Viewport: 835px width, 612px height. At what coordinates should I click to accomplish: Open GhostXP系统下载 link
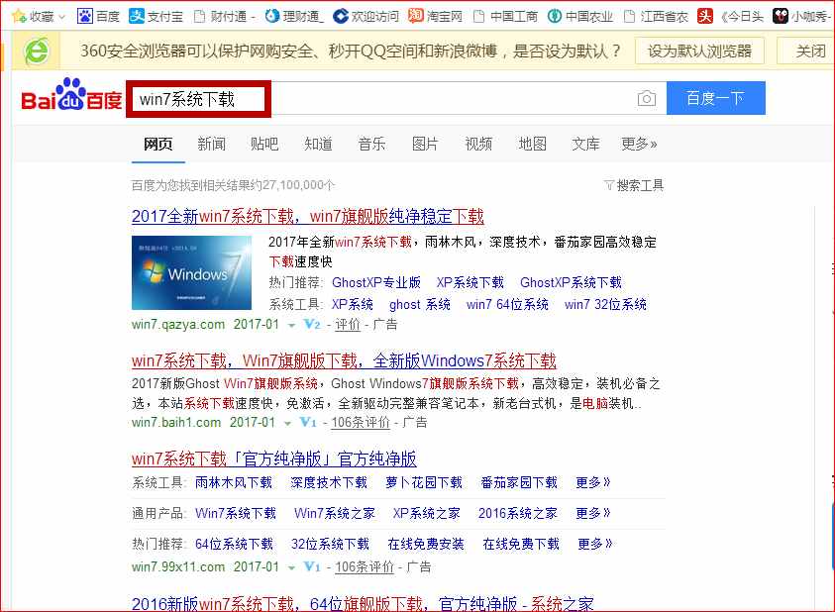click(x=571, y=282)
